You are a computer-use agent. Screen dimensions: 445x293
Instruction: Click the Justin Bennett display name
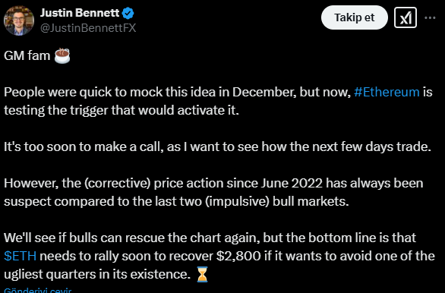pos(80,13)
